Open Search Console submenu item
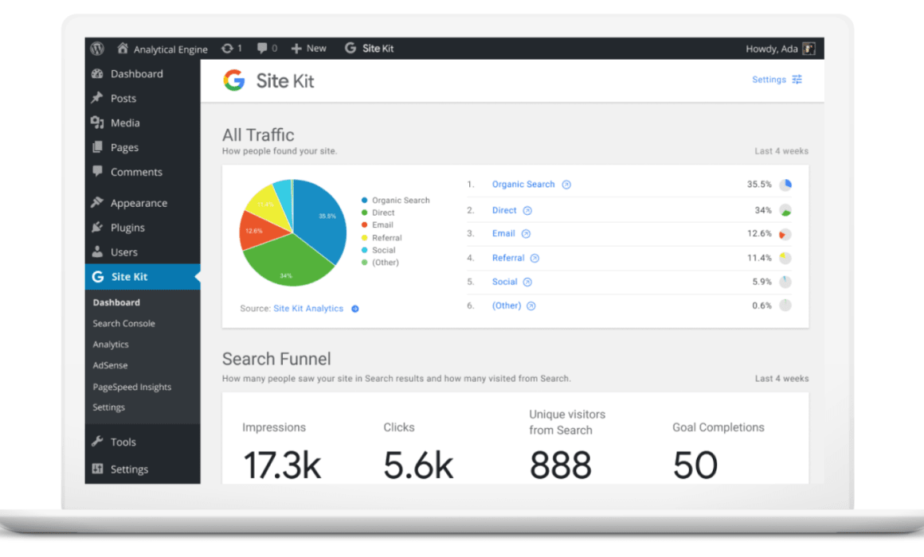The image size is (924, 557). click(123, 323)
